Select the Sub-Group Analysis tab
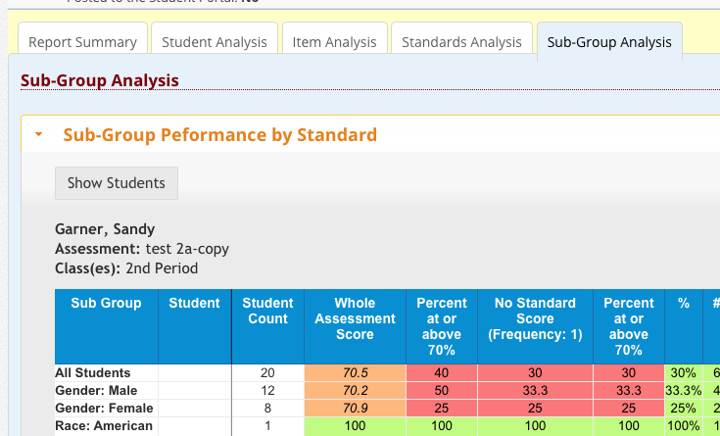Image resolution: width=720 pixels, height=436 pixels. pyautogui.click(x=609, y=42)
